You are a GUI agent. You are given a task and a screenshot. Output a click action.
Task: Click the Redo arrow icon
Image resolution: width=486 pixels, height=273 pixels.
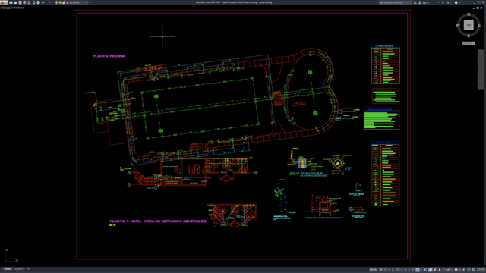coord(50,2)
